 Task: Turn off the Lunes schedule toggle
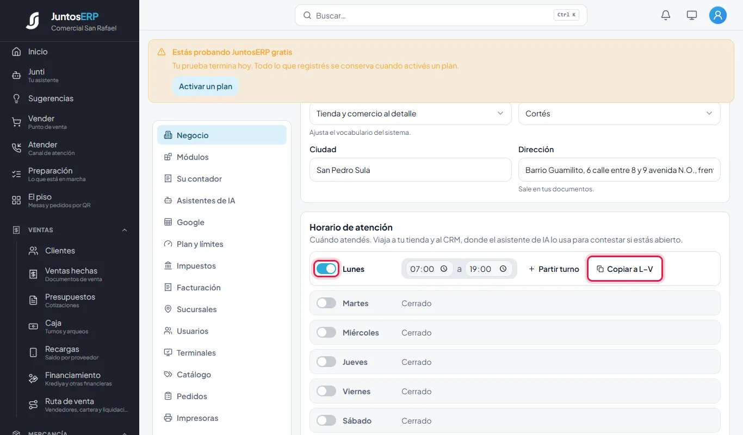point(326,269)
